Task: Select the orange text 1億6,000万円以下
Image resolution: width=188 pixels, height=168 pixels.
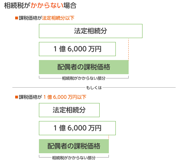Action: pos(65,97)
